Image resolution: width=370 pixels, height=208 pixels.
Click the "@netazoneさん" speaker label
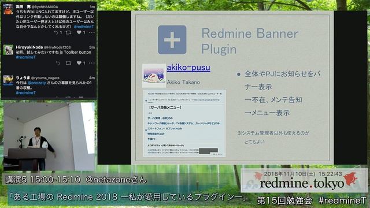click(x=116, y=180)
